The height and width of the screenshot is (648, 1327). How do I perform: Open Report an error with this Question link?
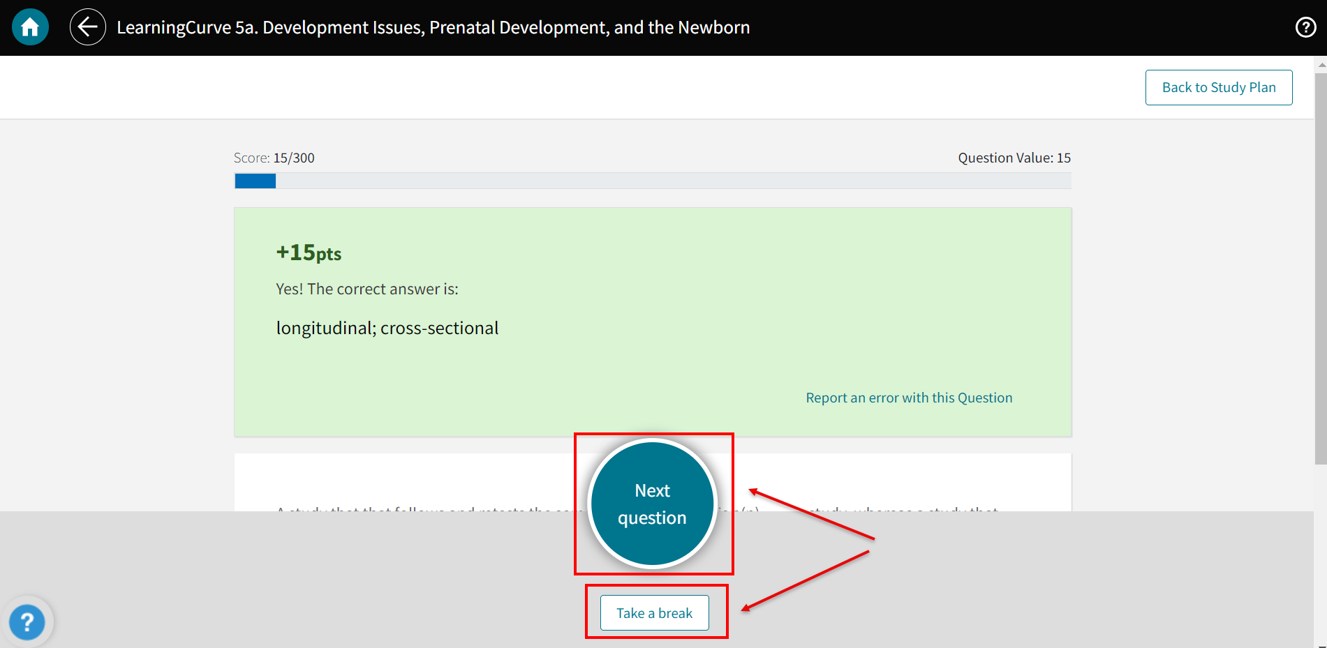tap(908, 398)
